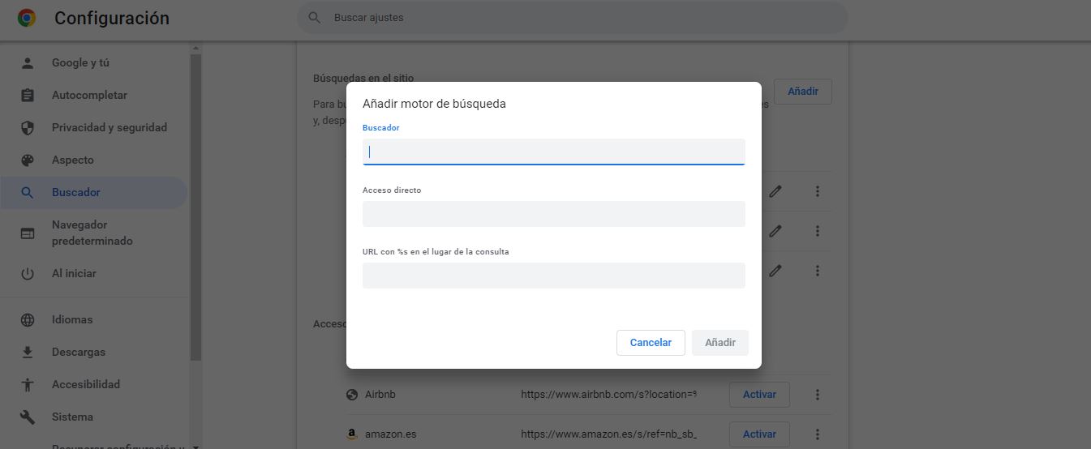Viewport: 1091px width, 449px height.
Task: Click the Sistema wrench icon
Action: [x=28, y=417]
